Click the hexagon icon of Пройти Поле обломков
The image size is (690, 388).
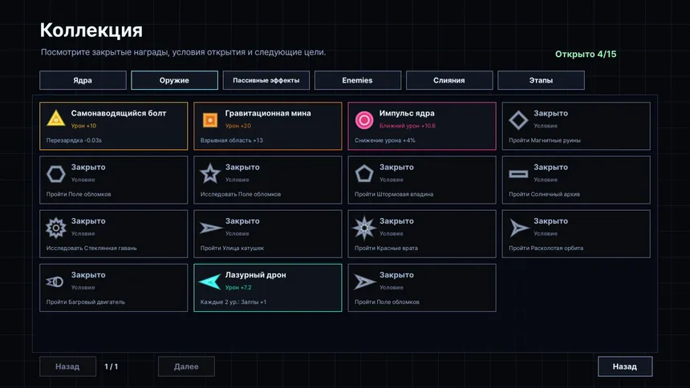[x=56, y=174]
